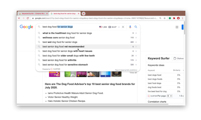This screenshot has width=201, height=120.
Task: Start voice search with microphone icon
Action: point(130,27)
